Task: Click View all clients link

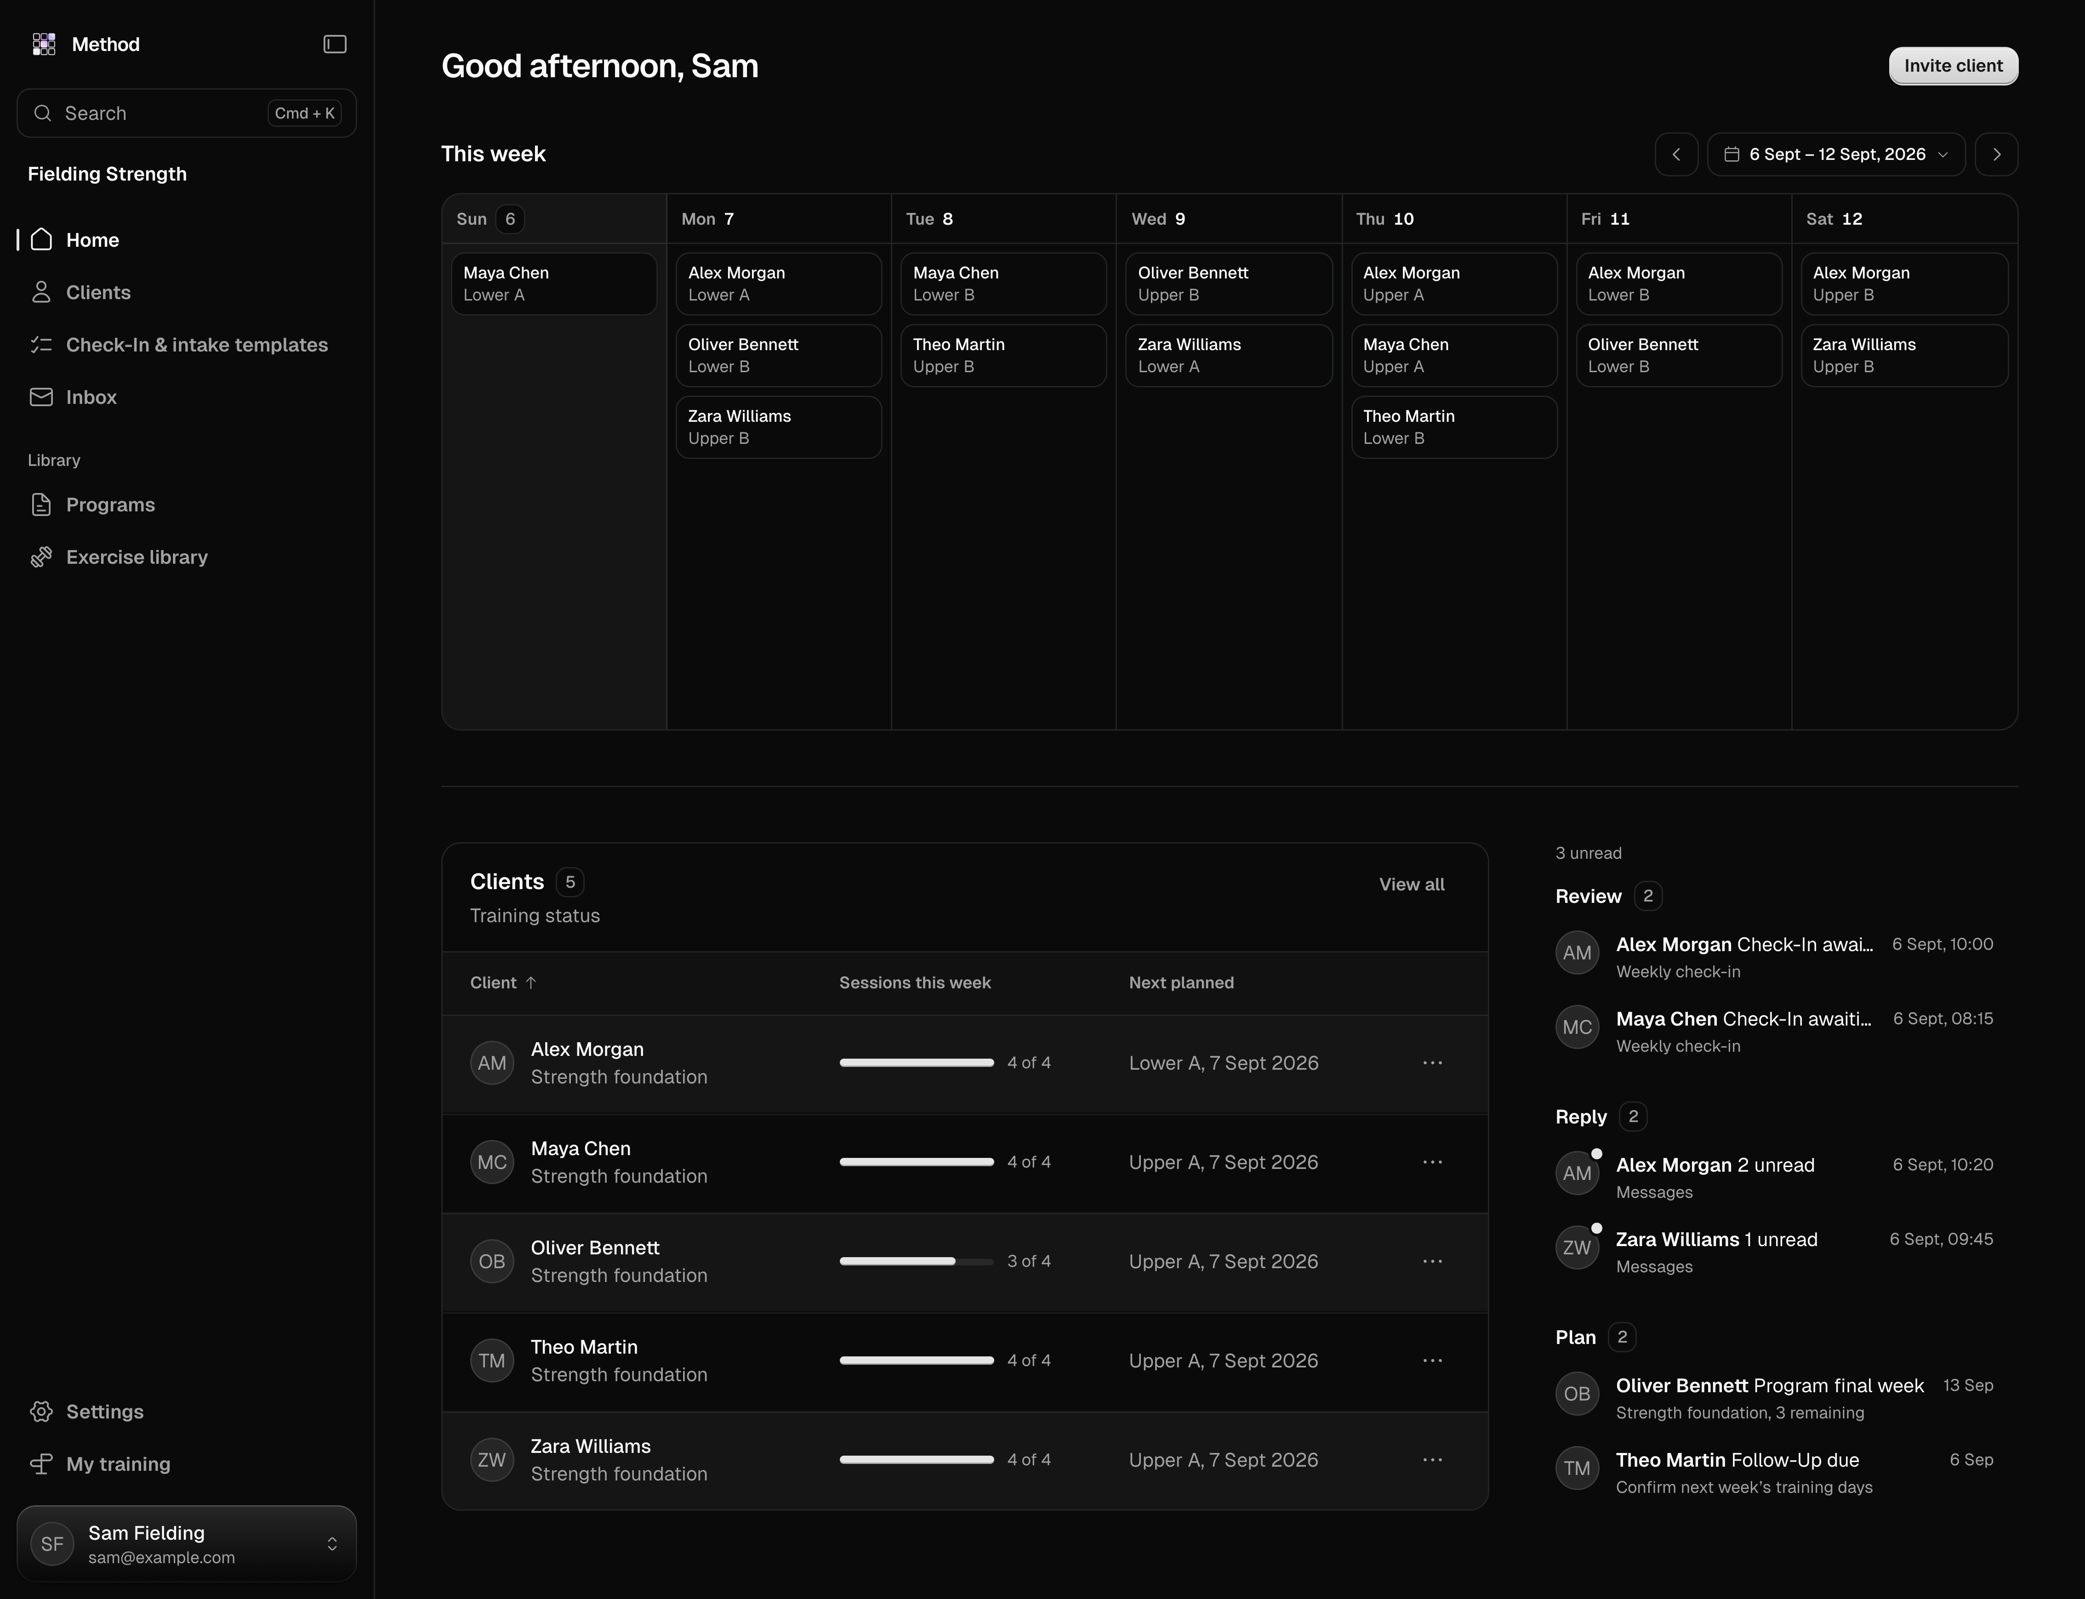Action: tap(1411, 884)
